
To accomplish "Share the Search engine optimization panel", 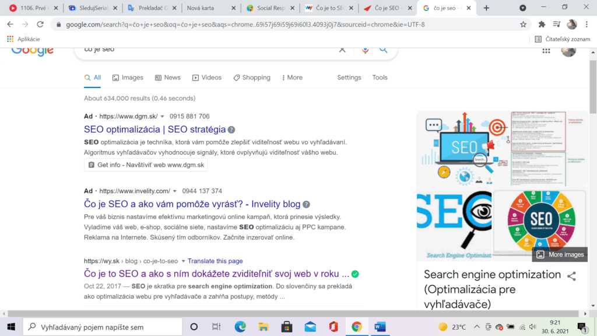I will coord(571,276).
